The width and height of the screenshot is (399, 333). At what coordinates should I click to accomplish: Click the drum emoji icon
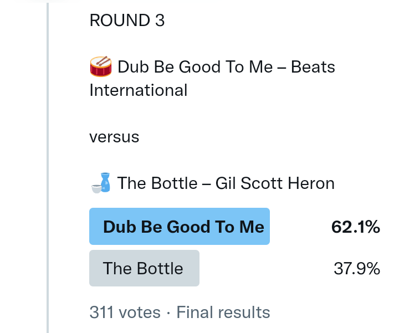click(100, 67)
